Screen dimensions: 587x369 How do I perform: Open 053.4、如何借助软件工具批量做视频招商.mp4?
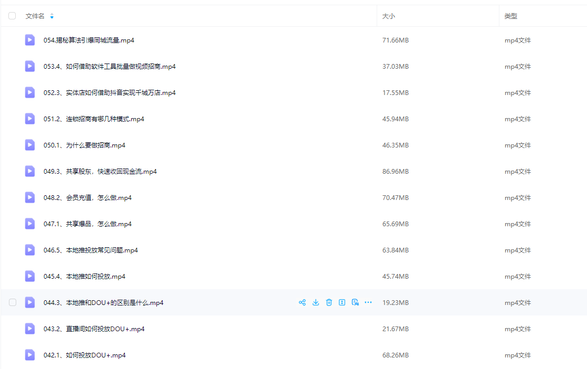(x=110, y=67)
